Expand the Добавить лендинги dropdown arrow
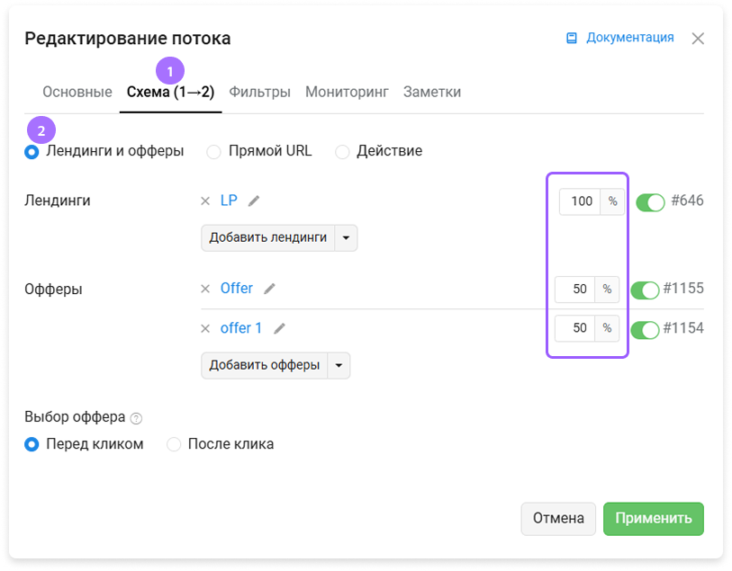The image size is (732, 571). pyautogui.click(x=346, y=237)
